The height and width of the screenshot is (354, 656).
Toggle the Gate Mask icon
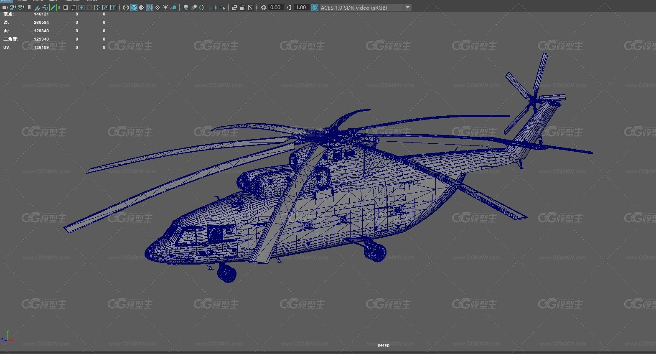(x=89, y=8)
